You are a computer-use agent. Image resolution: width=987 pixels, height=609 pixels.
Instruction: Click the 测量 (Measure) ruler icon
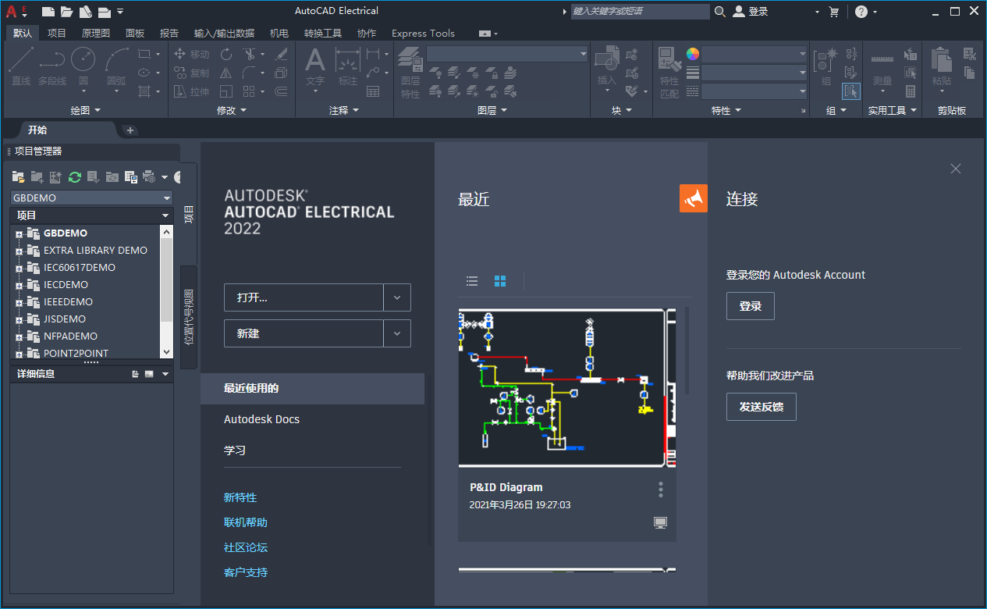pos(882,61)
